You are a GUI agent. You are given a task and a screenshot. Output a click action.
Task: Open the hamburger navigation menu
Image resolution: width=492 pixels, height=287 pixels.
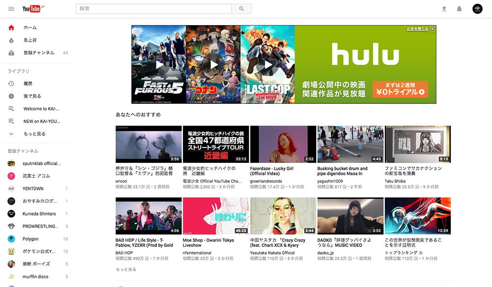(11, 8)
